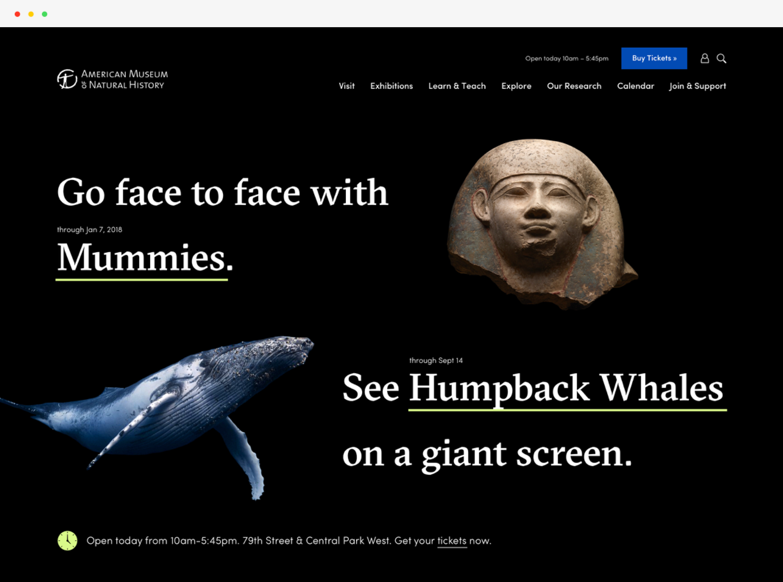
Task: Click the red window close dot
Action: (17, 14)
